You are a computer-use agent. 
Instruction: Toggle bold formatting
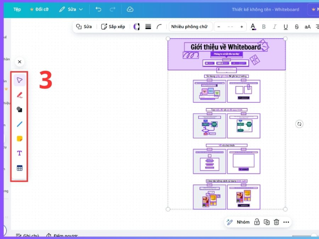[x=264, y=26]
